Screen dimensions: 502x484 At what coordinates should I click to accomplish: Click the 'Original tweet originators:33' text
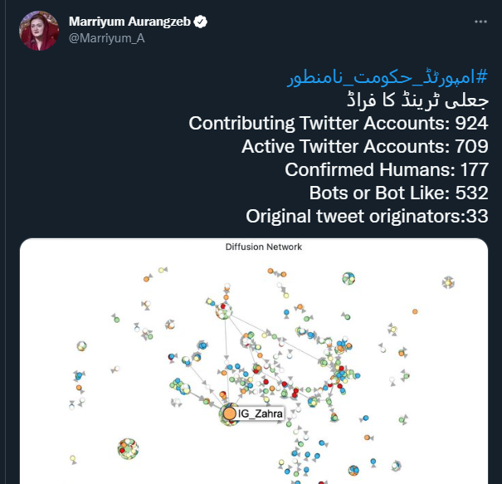point(367,217)
